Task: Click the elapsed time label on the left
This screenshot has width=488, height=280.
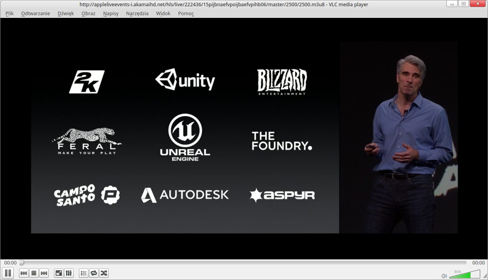Action: (x=10, y=263)
